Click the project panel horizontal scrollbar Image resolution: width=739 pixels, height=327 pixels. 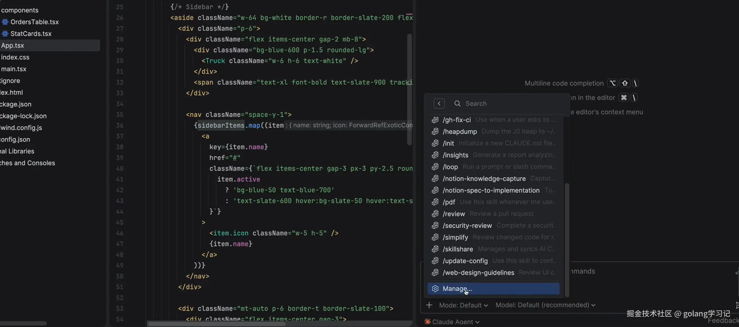(23, 323)
